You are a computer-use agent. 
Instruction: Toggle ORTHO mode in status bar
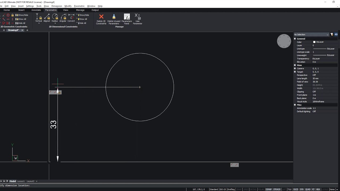pyautogui.click(x=253, y=189)
